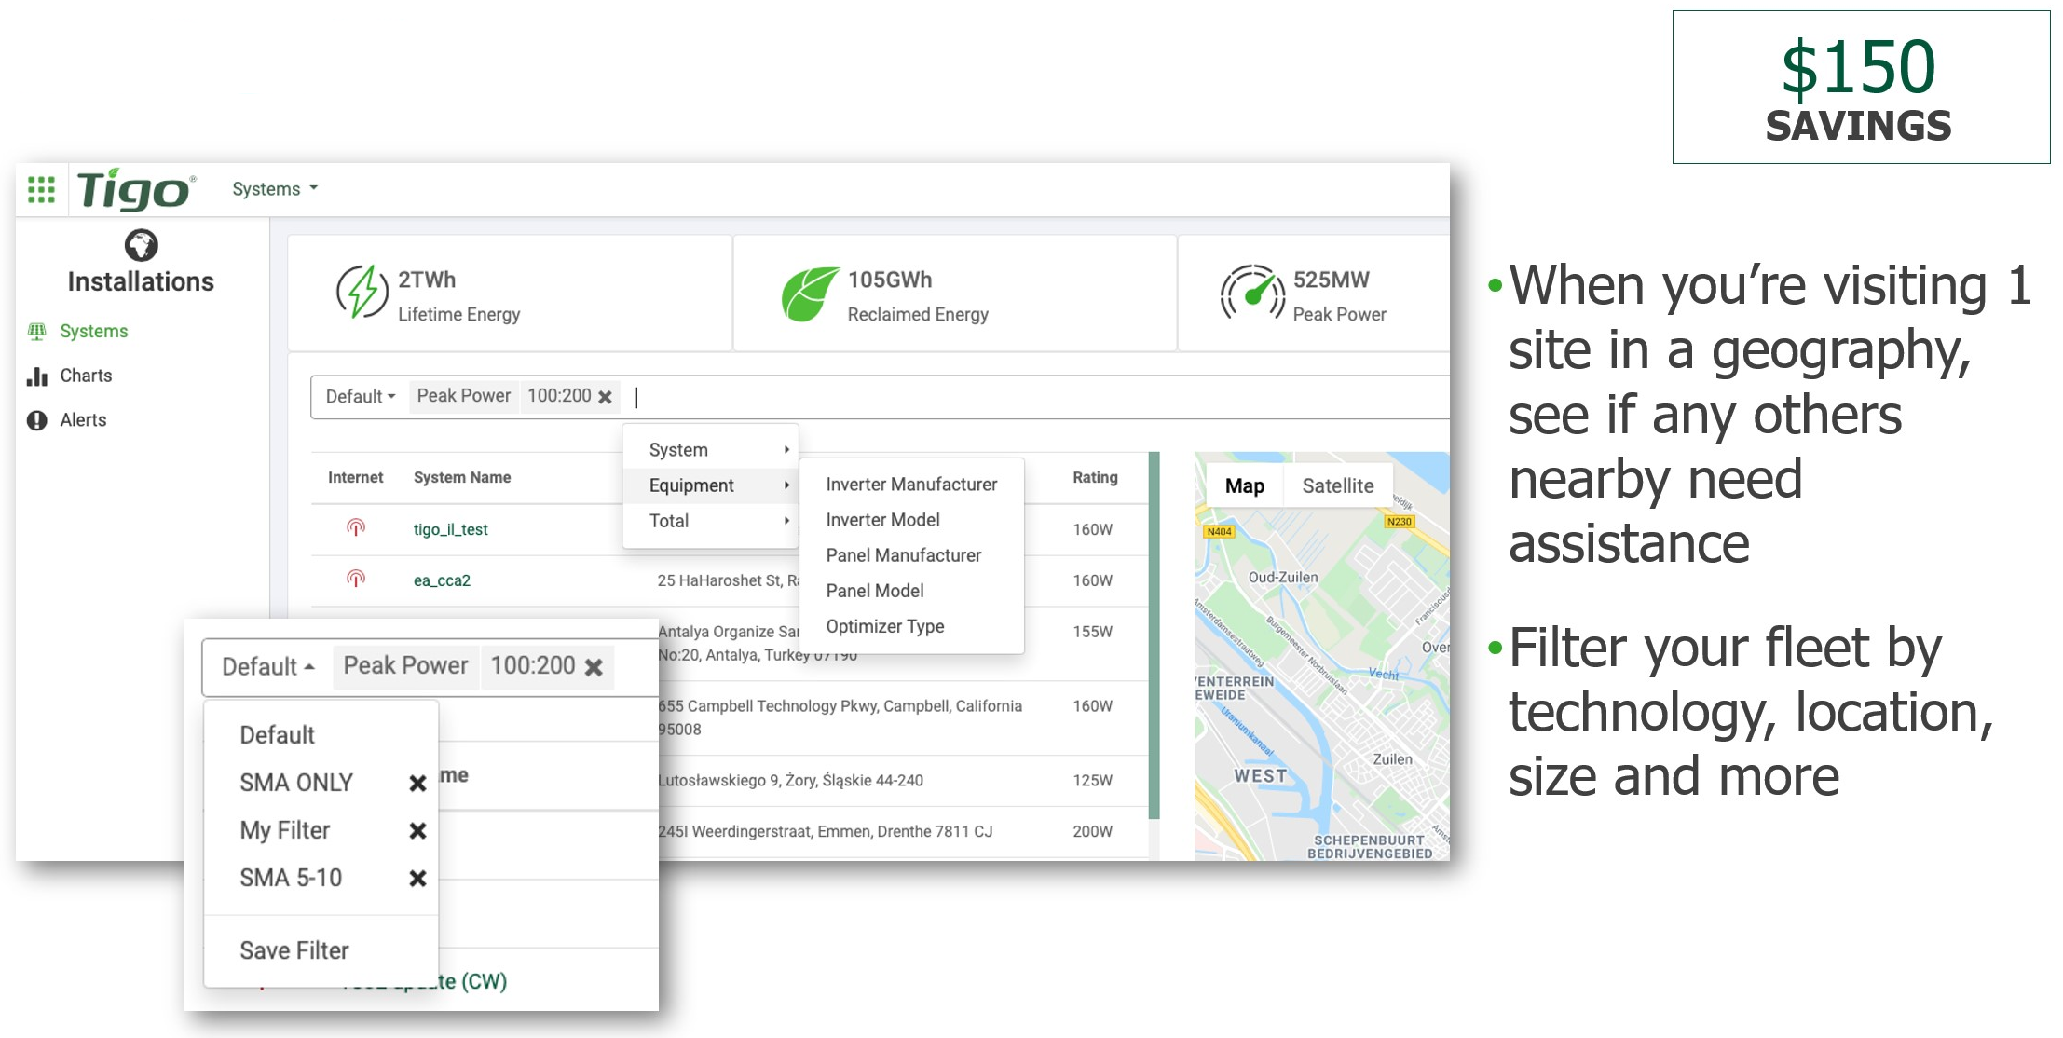Click the Installations globe icon
This screenshot has width=2063, height=1038.
coord(141,245)
